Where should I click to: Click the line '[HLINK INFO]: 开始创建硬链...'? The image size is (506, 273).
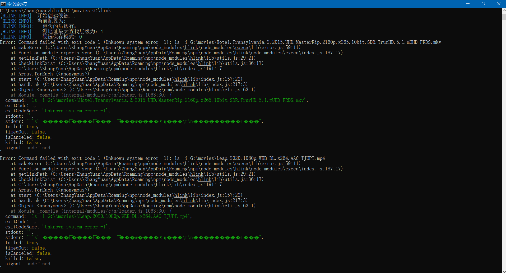[x=38, y=16]
